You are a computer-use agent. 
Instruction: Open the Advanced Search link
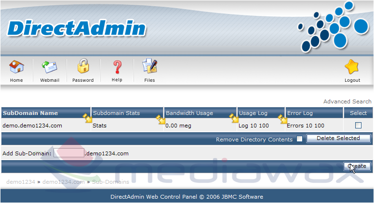(x=347, y=101)
